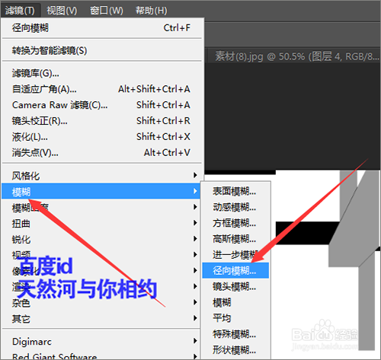
Task: Choose plain 模糊 in submenu
Action: pos(235,302)
